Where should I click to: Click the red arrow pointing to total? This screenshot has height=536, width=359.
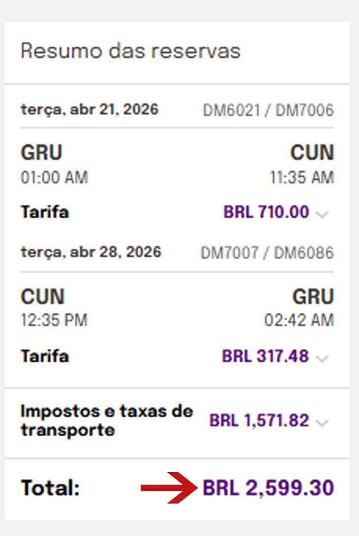[x=169, y=488]
